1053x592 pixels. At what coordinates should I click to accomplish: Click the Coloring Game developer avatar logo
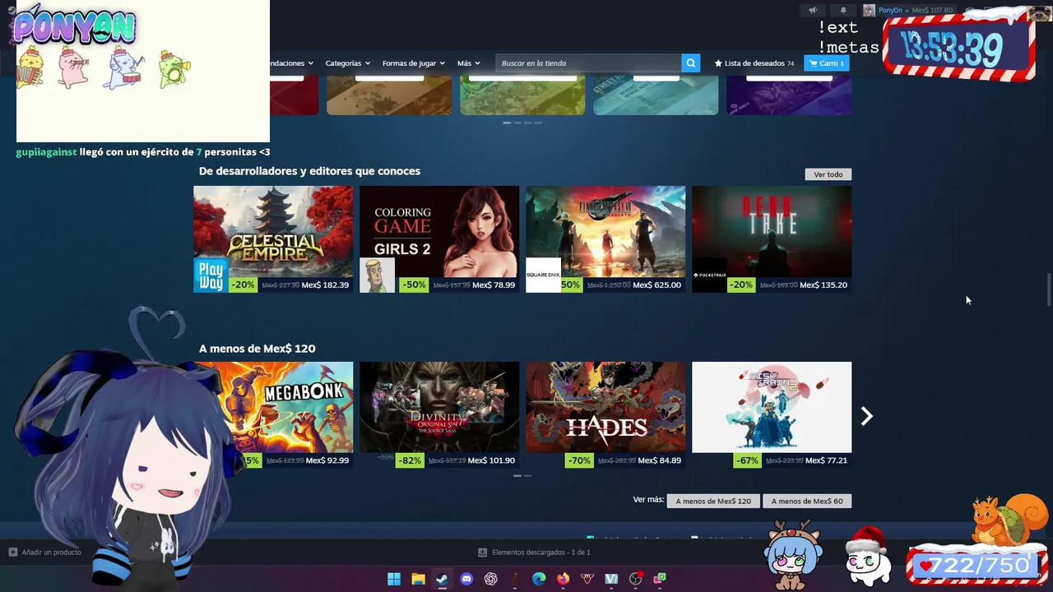coord(377,275)
